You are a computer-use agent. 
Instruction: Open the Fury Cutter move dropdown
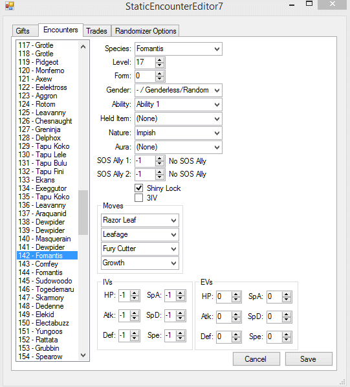coord(140,249)
